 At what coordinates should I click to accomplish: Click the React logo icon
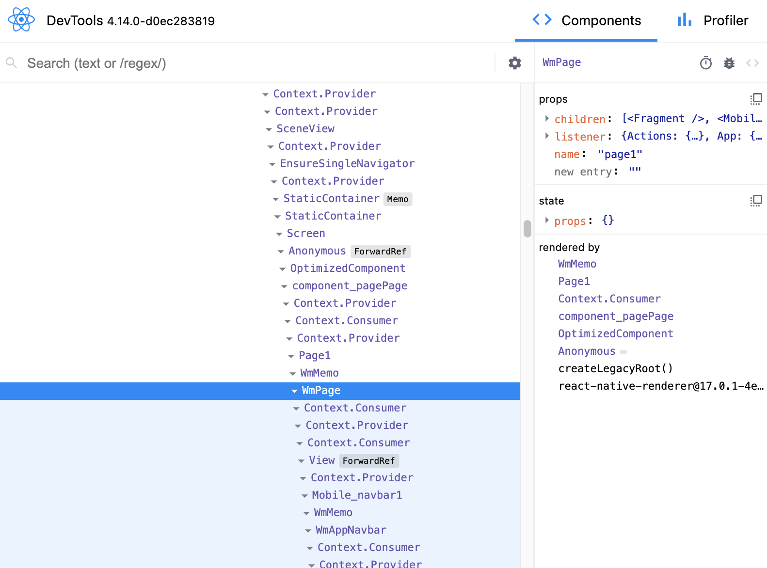[21, 20]
